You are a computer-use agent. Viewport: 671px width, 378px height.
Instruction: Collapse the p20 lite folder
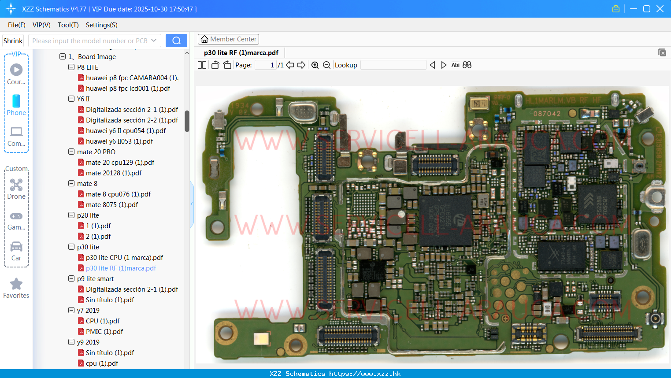pyautogui.click(x=71, y=215)
